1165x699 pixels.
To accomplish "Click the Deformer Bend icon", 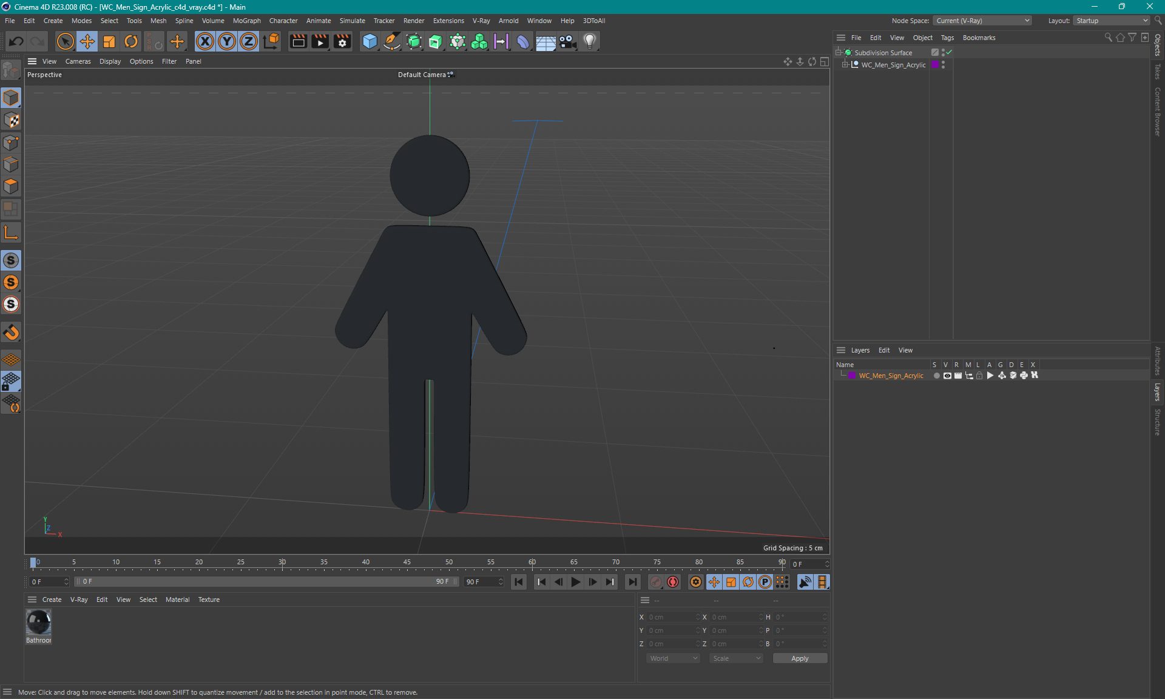I will pyautogui.click(x=523, y=41).
